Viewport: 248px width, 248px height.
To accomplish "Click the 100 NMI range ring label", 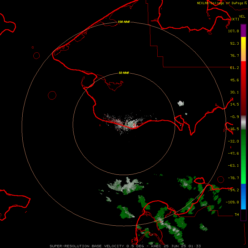I will (124, 22).
